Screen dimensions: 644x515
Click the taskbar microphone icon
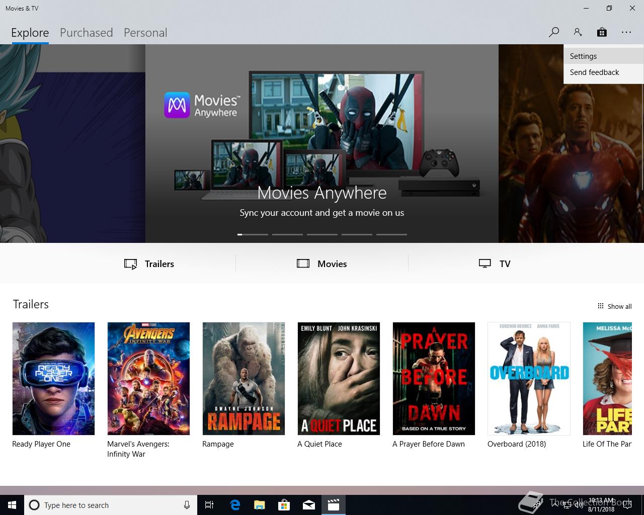[187, 505]
